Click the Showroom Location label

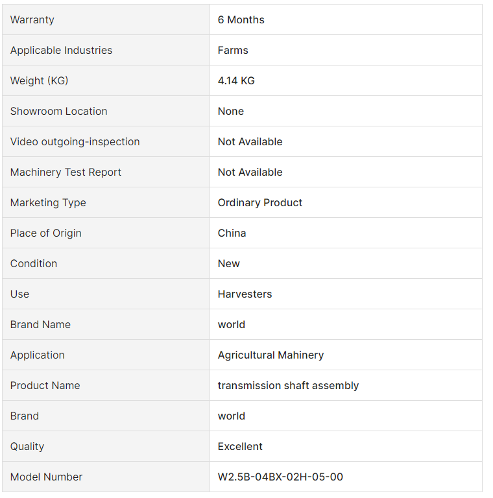pyautogui.click(x=58, y=112)
